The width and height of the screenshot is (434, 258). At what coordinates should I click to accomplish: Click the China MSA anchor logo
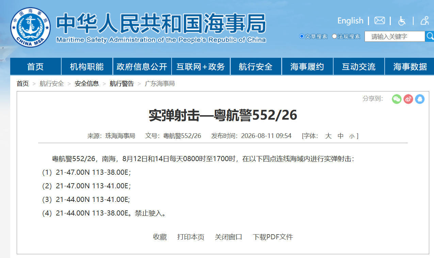click(30, 27)
